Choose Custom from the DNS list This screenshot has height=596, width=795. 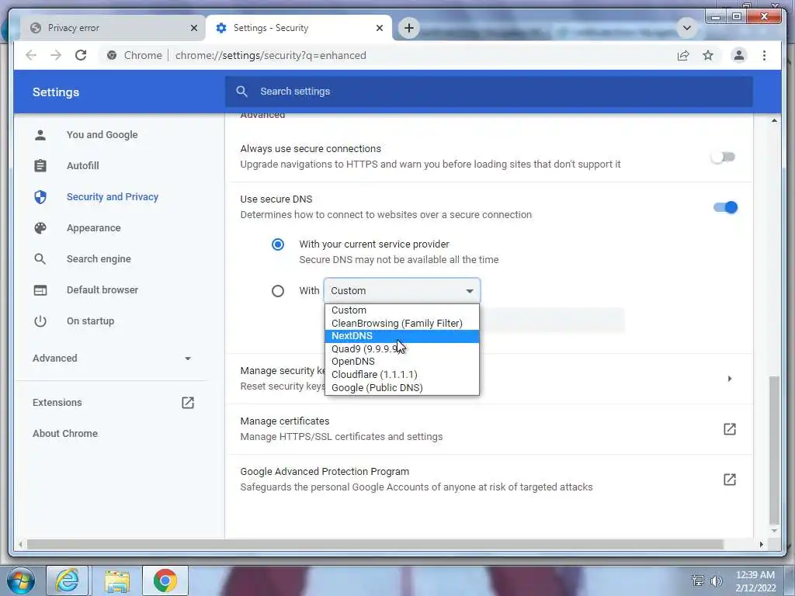point(401,310)
